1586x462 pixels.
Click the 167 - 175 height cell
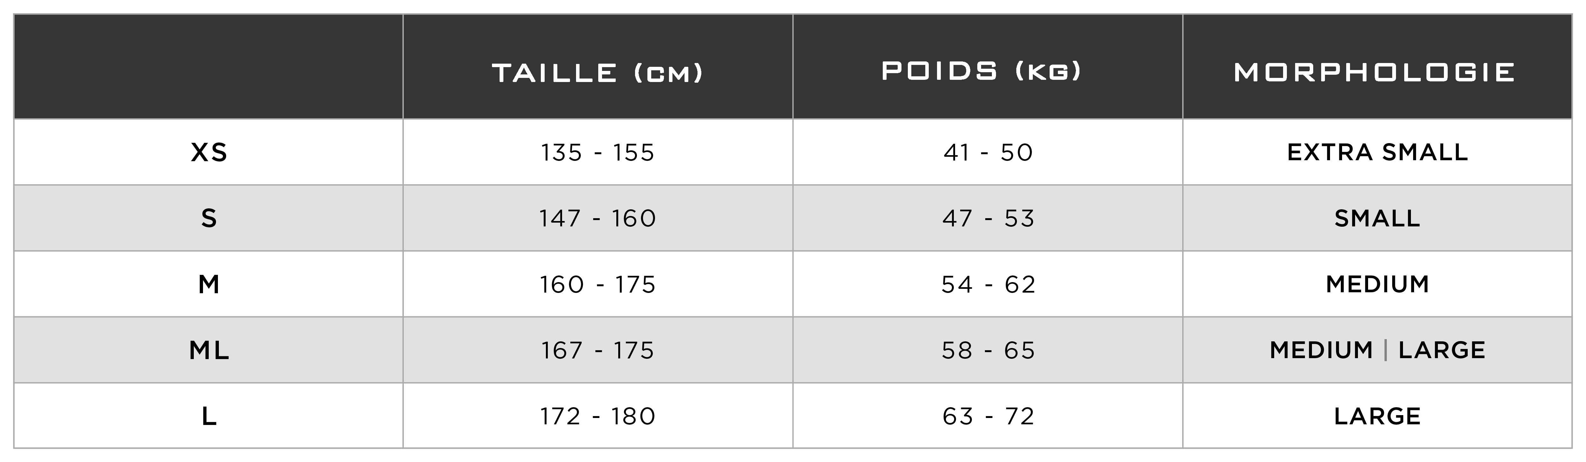pyautogui.click(x=597, y=350)
